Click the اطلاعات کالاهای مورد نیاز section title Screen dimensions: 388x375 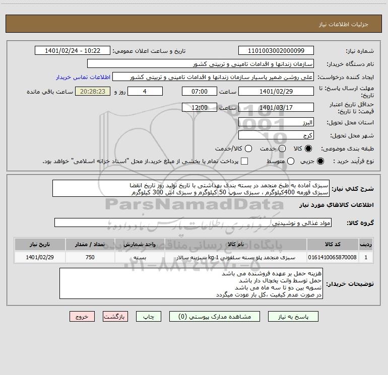pos(336,205)
